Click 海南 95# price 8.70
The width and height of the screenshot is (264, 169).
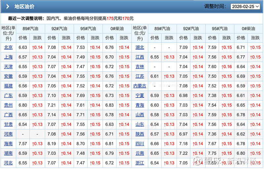[x=81, y=144]
